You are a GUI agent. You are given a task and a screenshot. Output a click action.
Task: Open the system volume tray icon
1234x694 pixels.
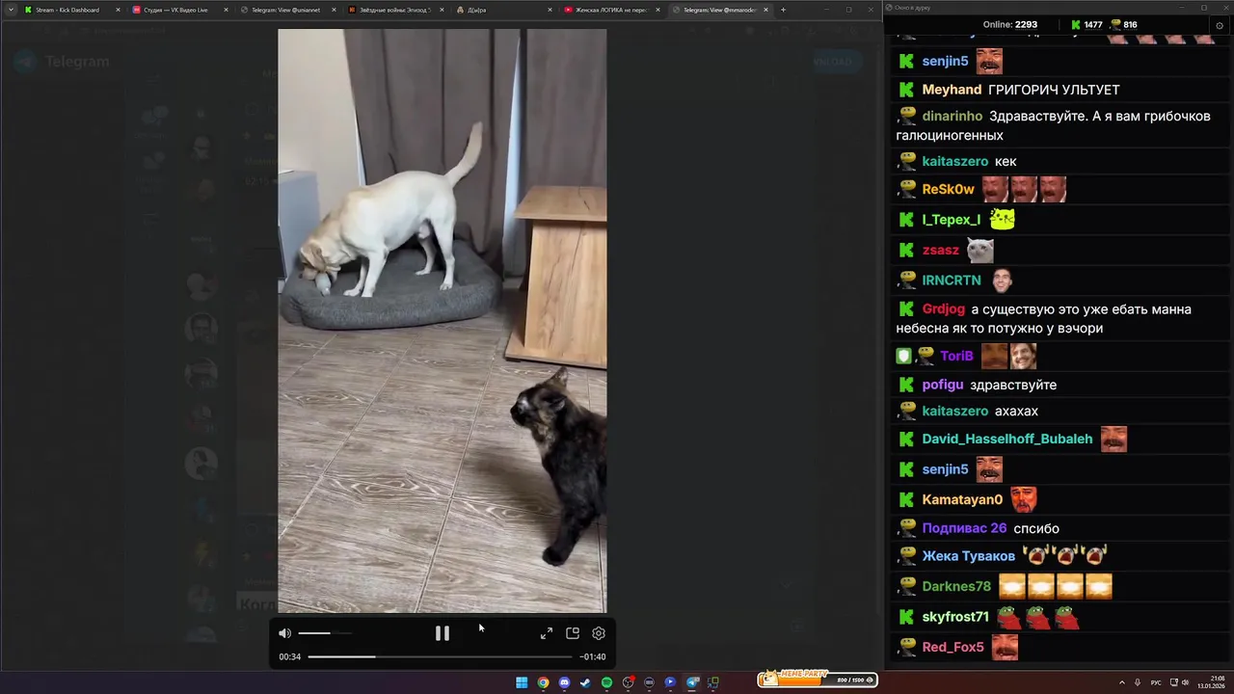[1185, 682]
